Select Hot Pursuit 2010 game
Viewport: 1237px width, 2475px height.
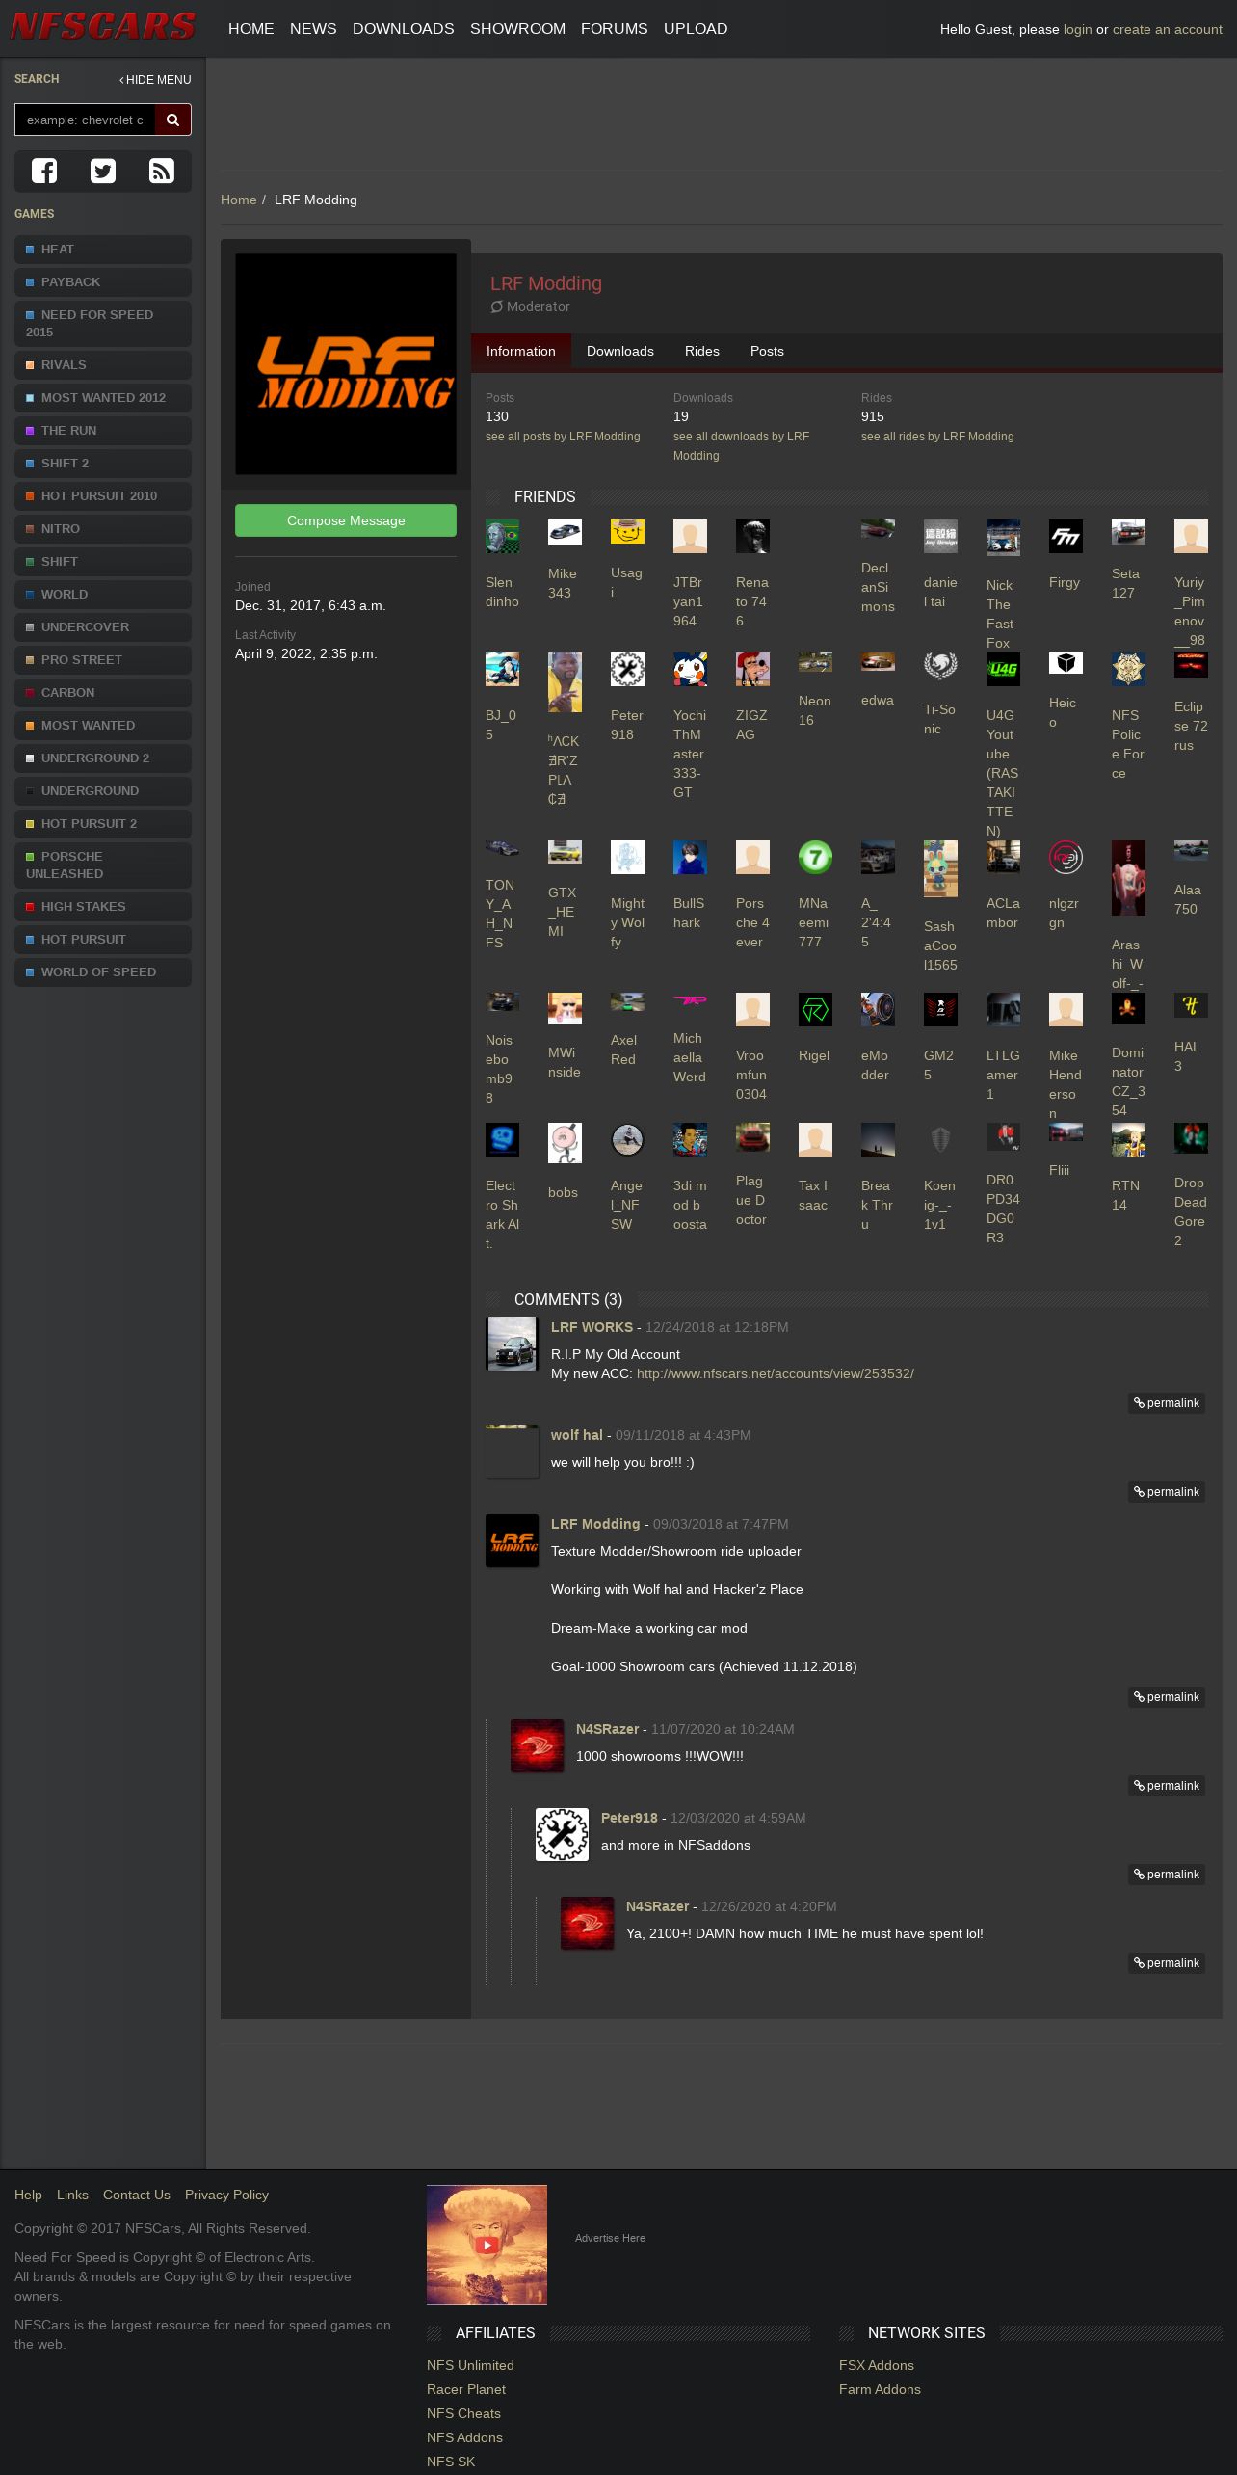(x=103, y=496)
